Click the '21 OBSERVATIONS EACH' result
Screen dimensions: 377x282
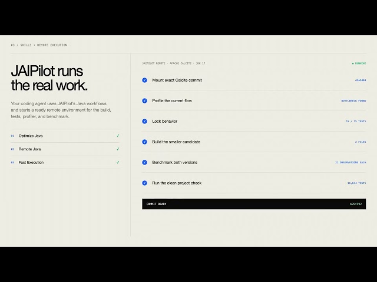[350, 162]
